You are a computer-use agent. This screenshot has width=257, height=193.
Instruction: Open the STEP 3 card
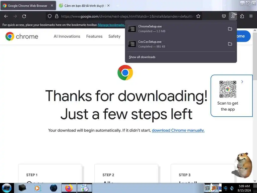tap(203, 173)
